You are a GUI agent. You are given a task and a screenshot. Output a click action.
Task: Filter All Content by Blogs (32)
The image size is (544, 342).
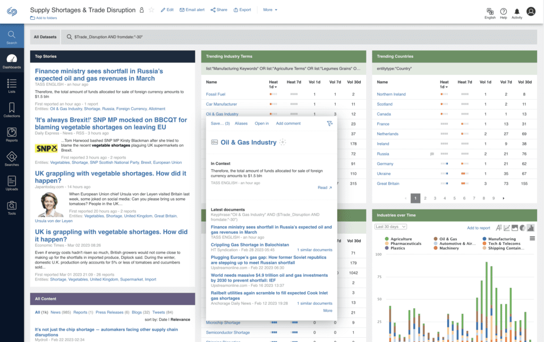tap(141, 312)
